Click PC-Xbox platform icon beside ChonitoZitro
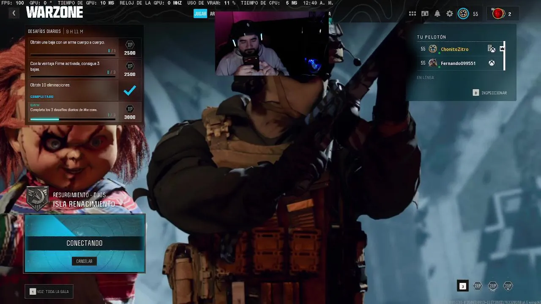This screenshot has height=304, width=541. click(x=491, y=49)
